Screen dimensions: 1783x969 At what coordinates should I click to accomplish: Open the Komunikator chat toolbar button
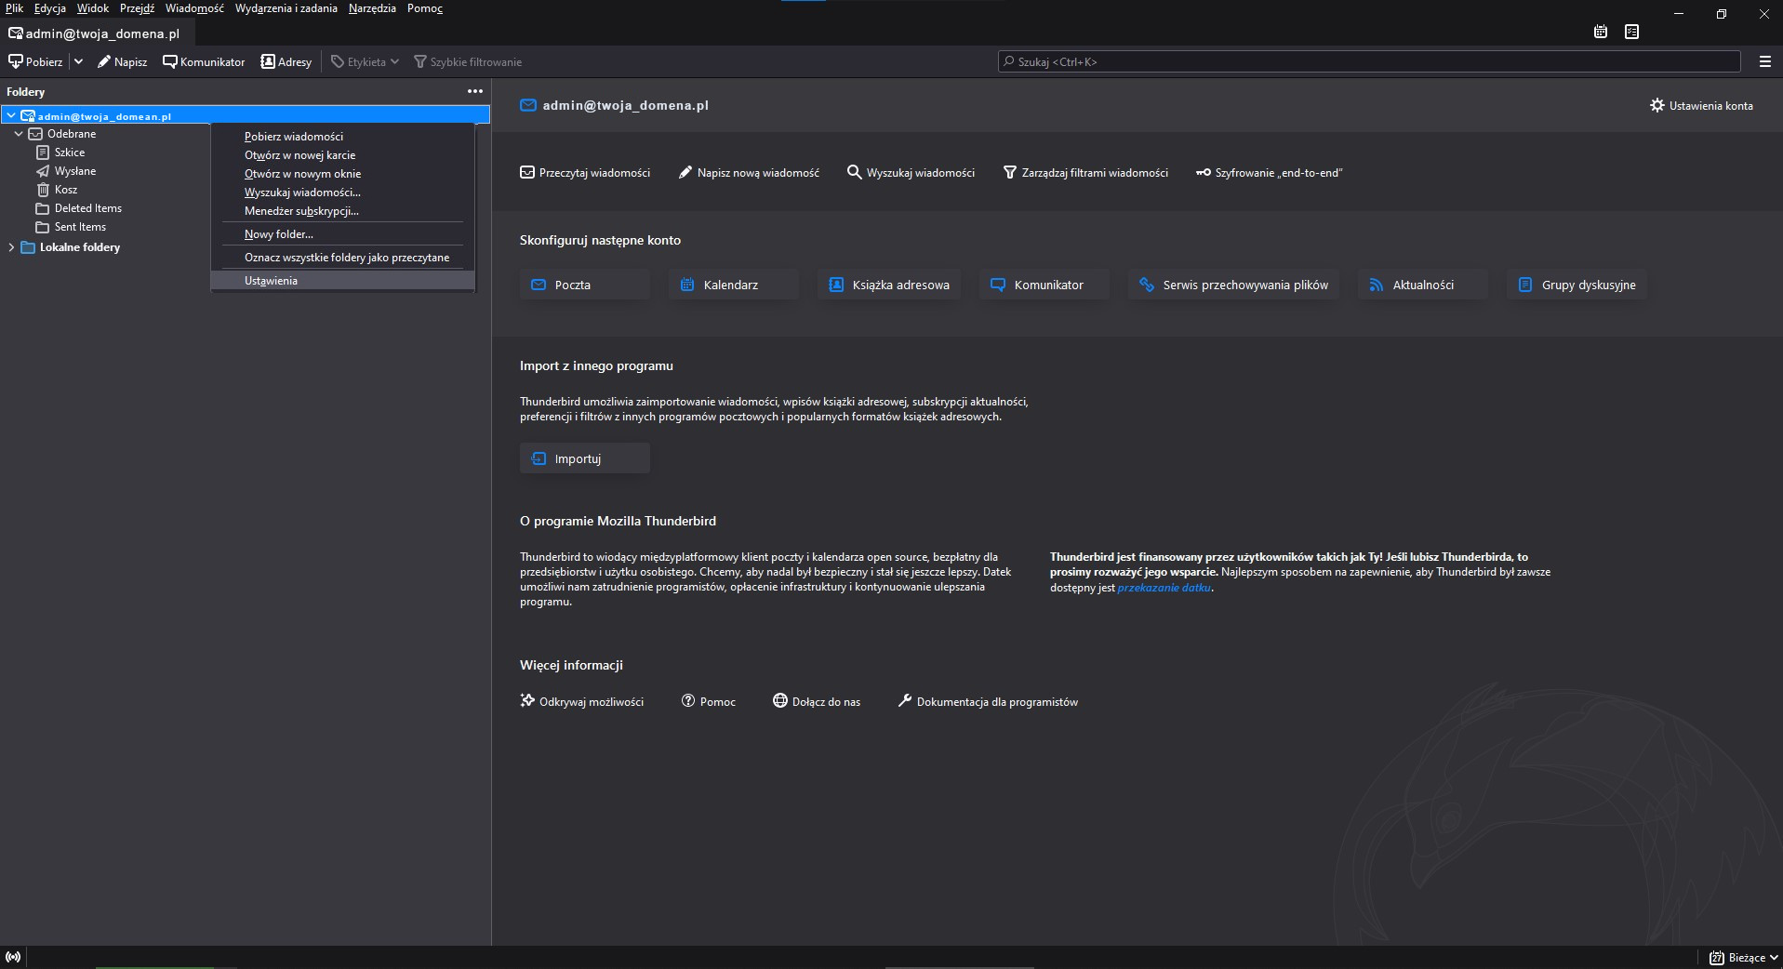(204, 61)
